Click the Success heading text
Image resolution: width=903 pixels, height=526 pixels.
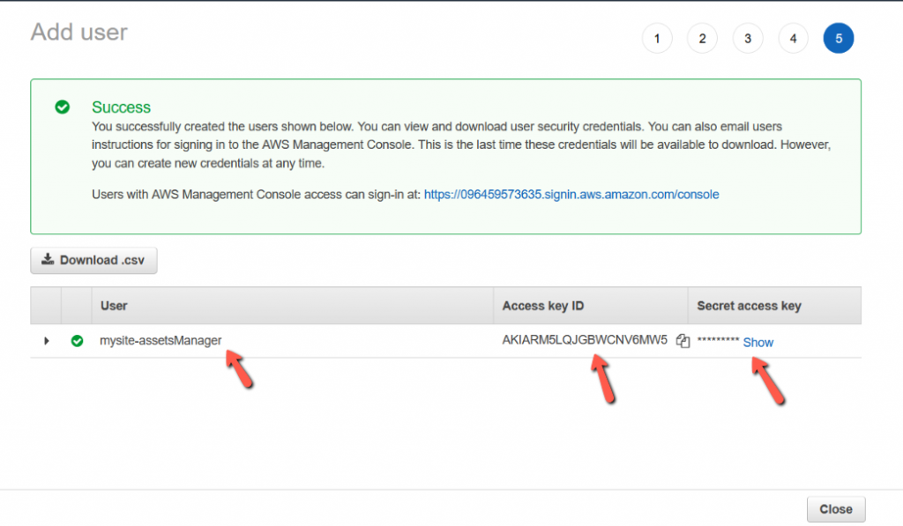pos(121,107)
